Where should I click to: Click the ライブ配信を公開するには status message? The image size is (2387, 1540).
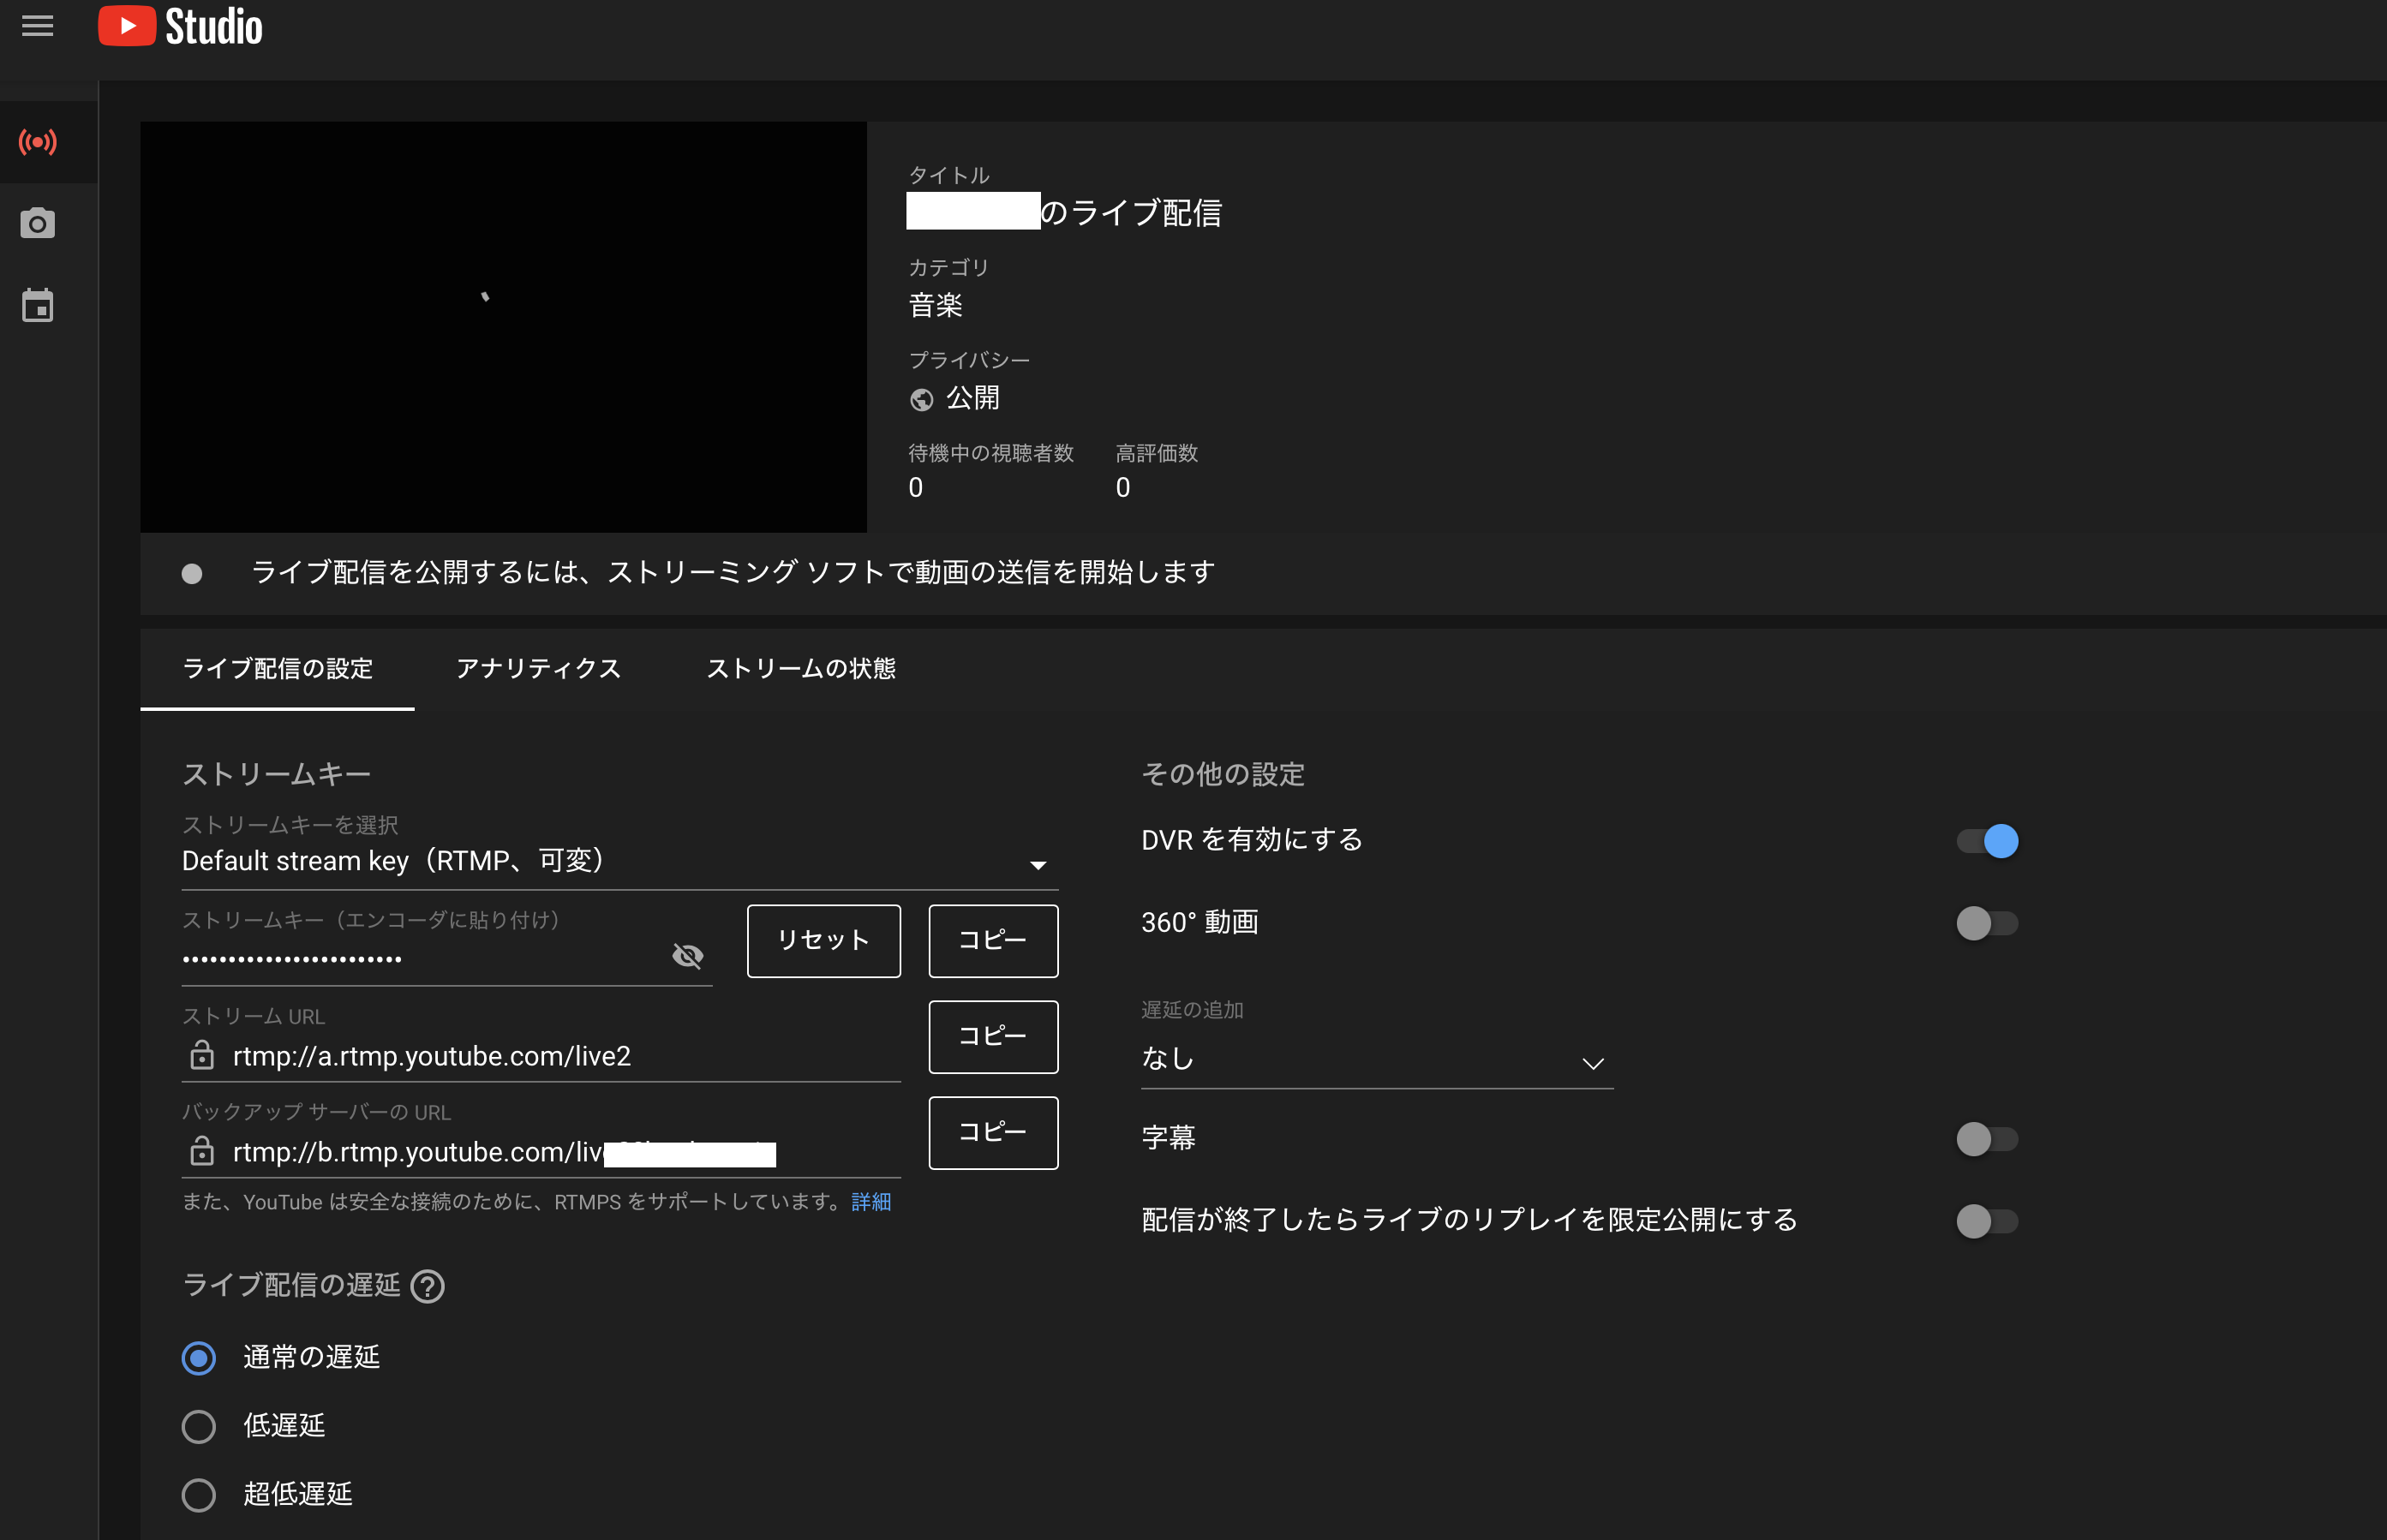click(733, 572)
